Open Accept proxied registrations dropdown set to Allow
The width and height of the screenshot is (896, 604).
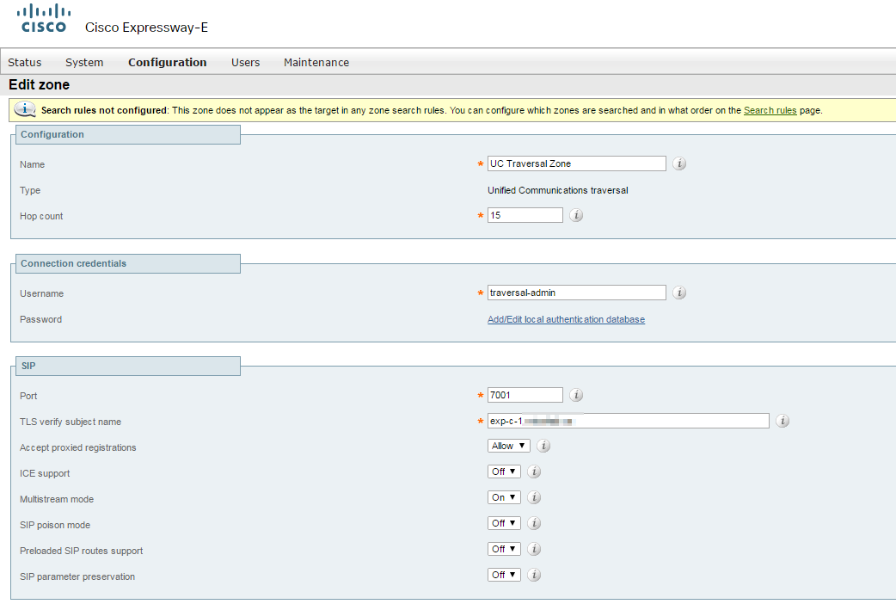coord(508,446)
